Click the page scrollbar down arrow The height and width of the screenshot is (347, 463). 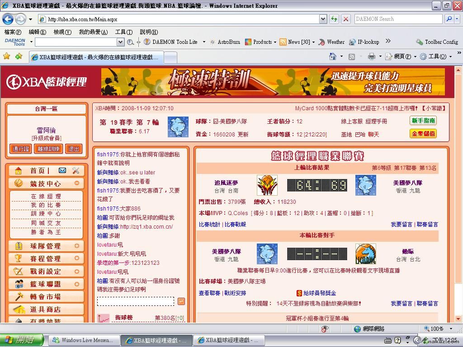click(458, 319)
